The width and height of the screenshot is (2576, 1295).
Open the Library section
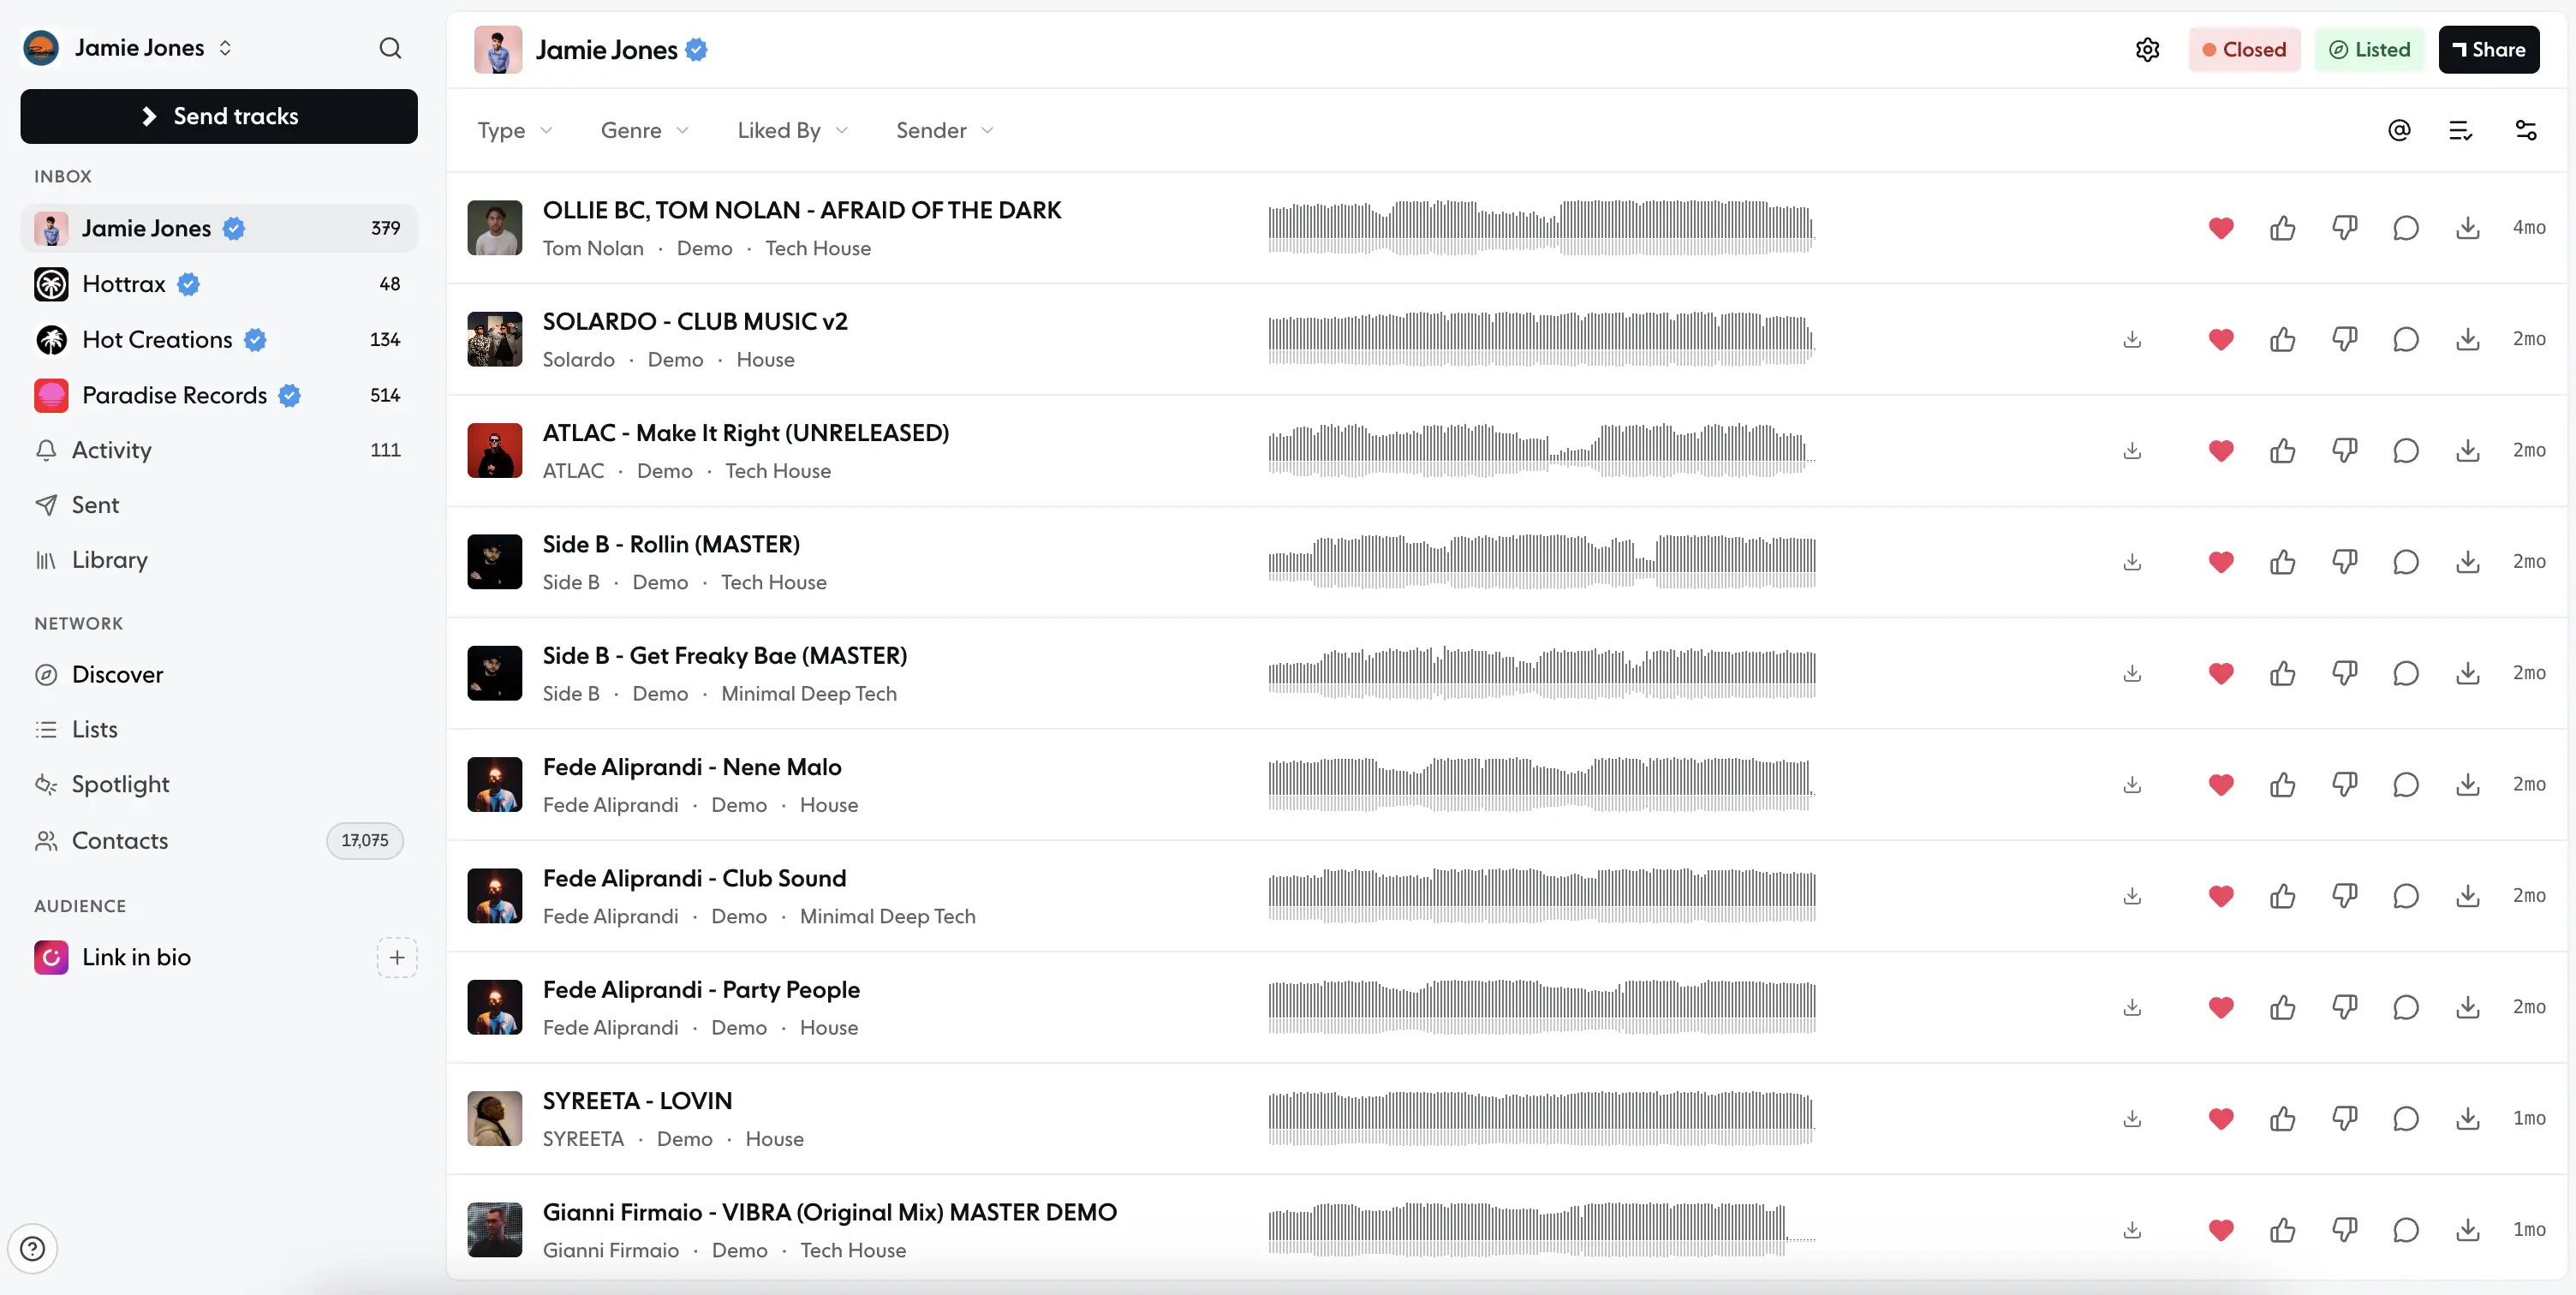tap(218, 560)
